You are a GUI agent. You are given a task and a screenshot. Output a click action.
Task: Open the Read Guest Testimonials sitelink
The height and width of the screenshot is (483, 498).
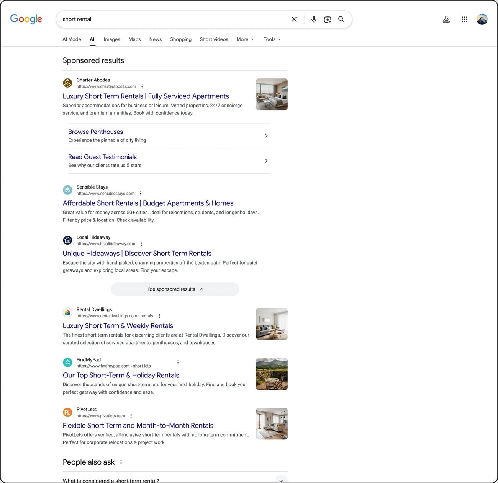pos(102,157)
